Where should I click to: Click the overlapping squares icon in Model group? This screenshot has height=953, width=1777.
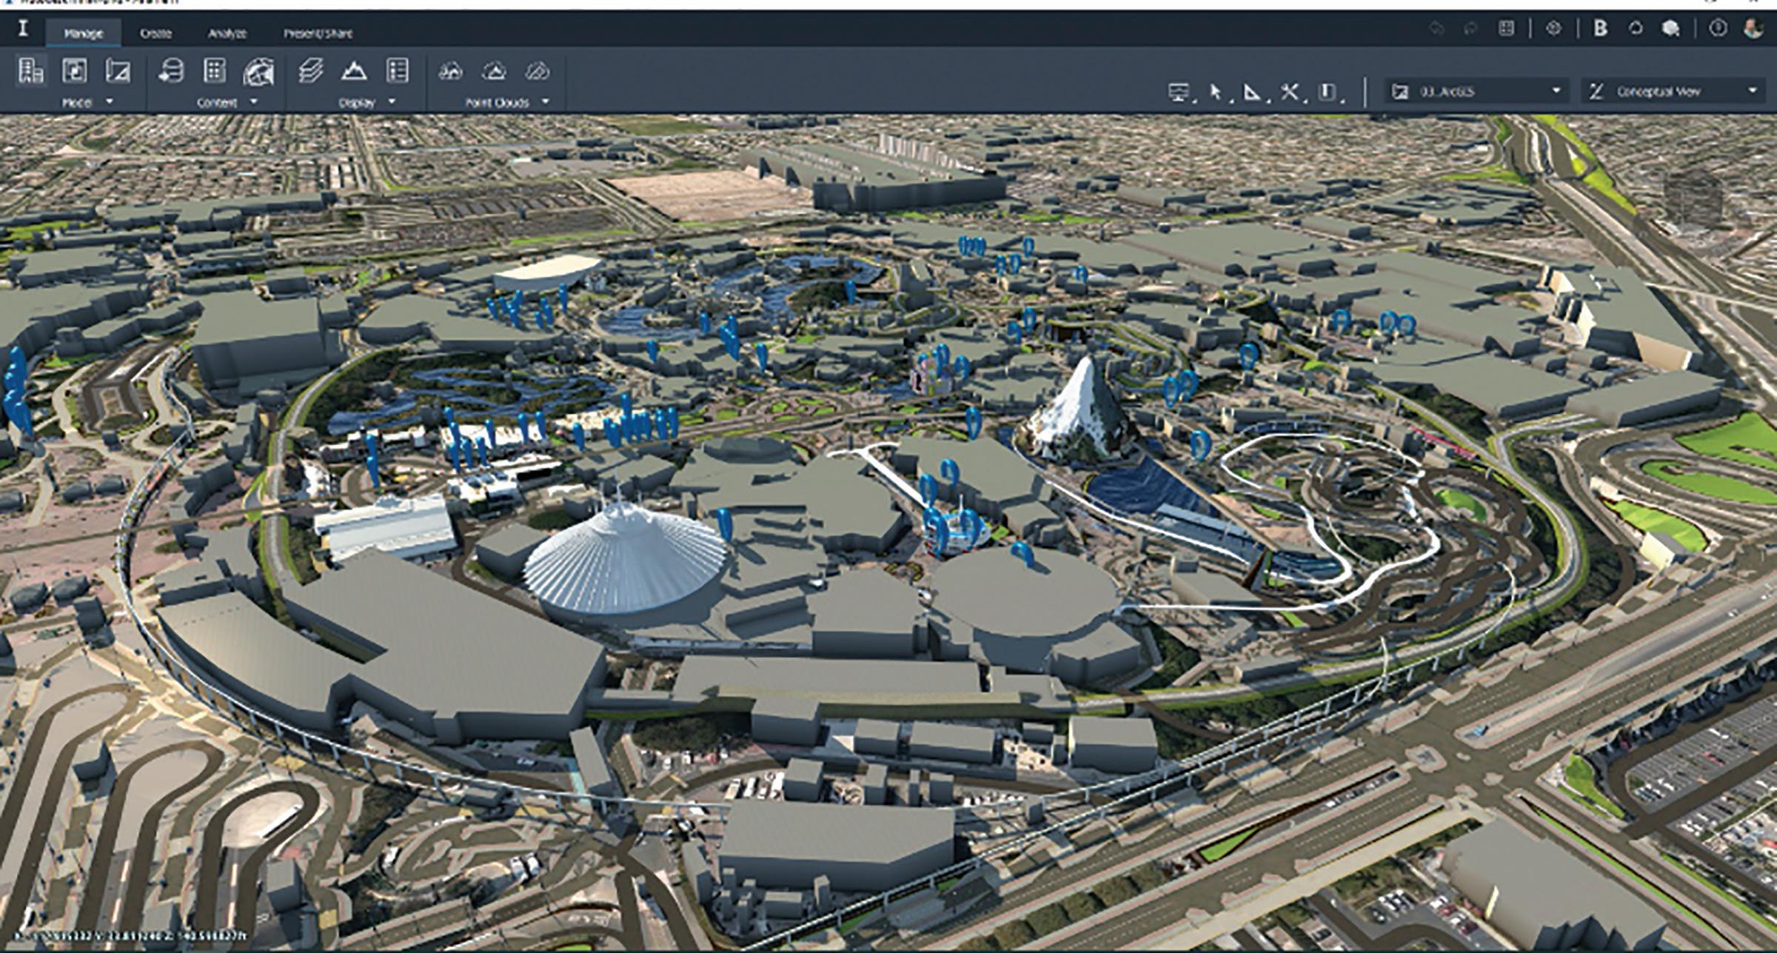pos(74,71)
